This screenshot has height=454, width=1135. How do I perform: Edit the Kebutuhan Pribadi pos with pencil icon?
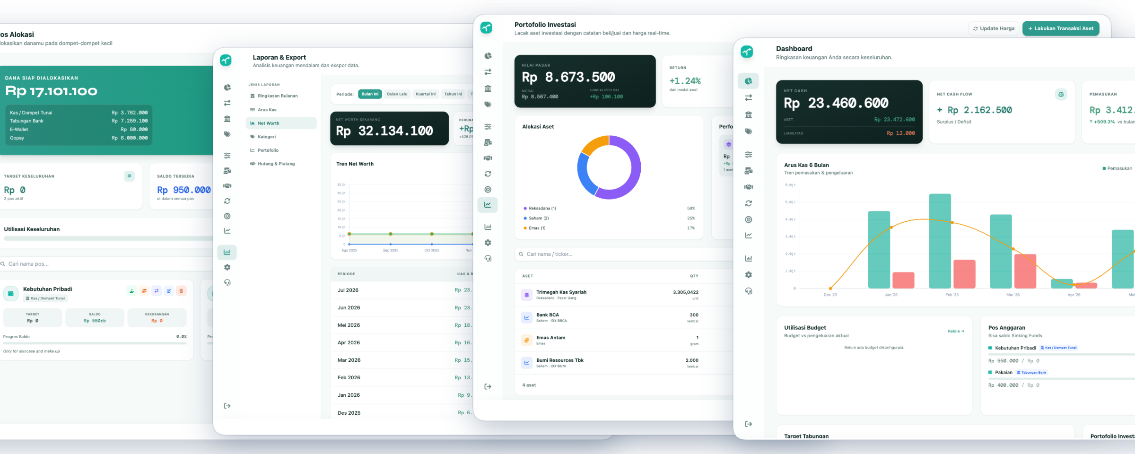169,291
